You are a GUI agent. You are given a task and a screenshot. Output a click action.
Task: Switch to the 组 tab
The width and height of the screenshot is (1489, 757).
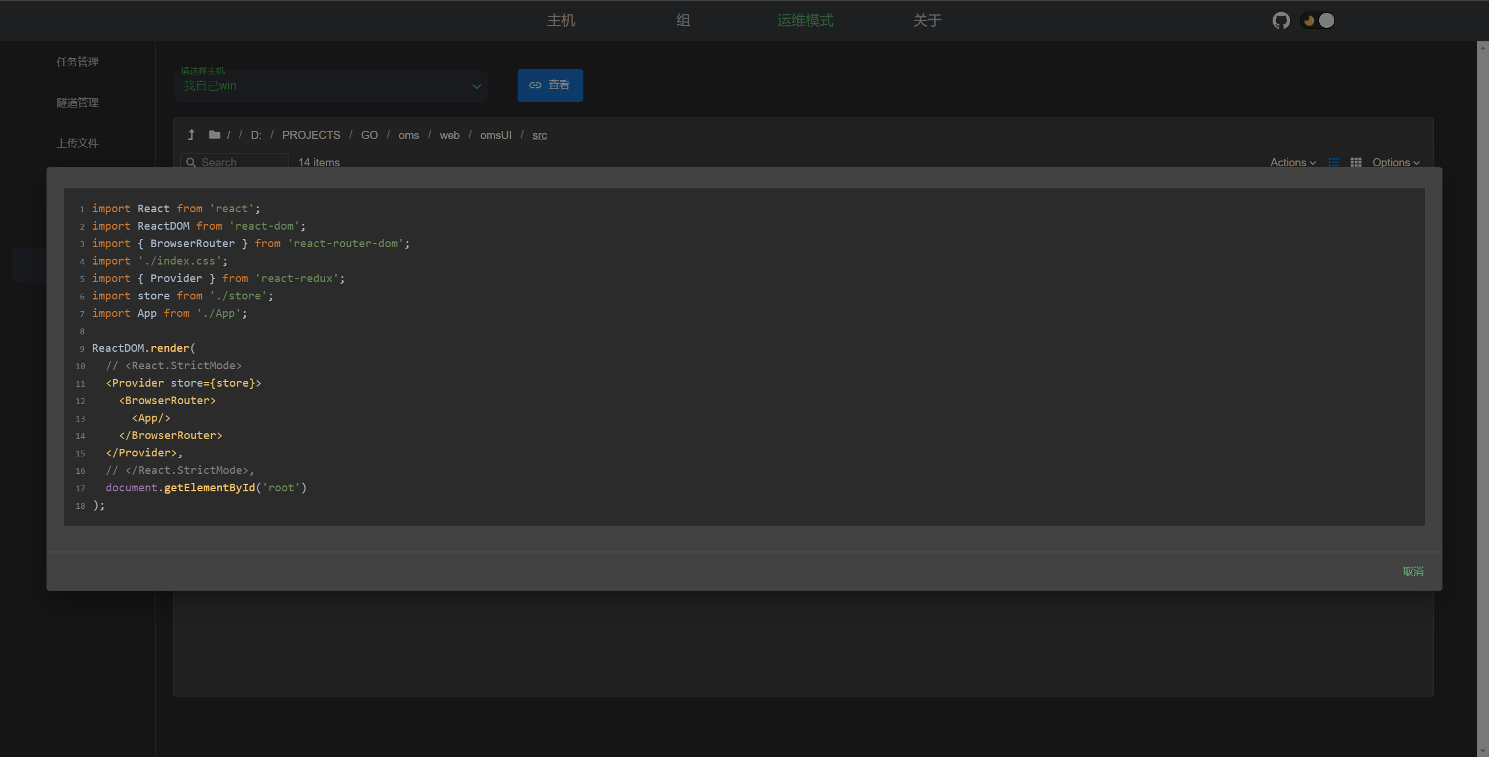coord(683,21)
